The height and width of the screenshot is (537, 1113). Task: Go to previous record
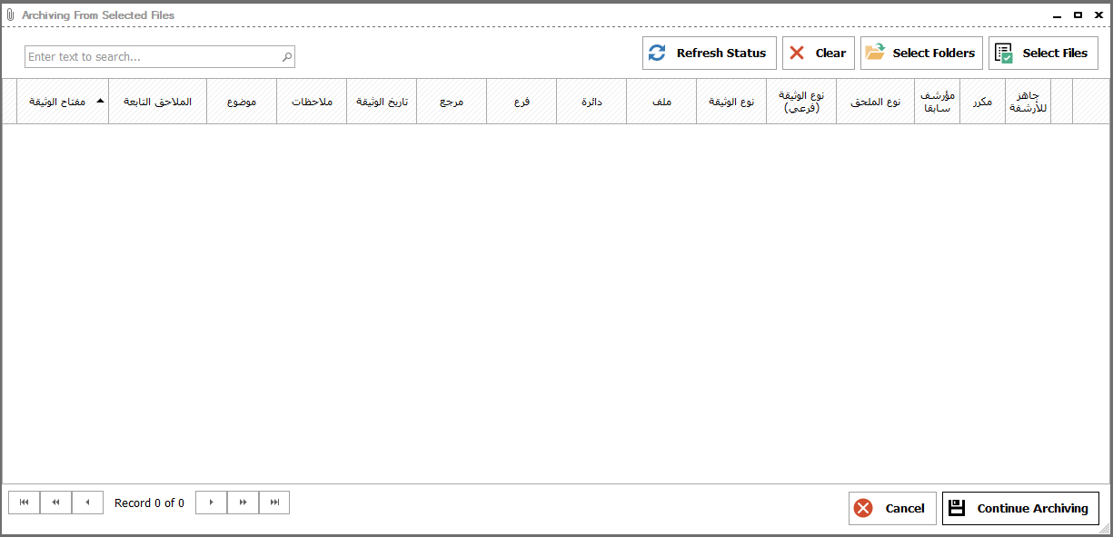[x=87, y=503]
